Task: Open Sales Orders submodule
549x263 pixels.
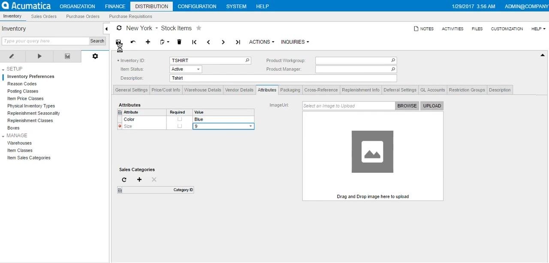Action: click(44, 16)
